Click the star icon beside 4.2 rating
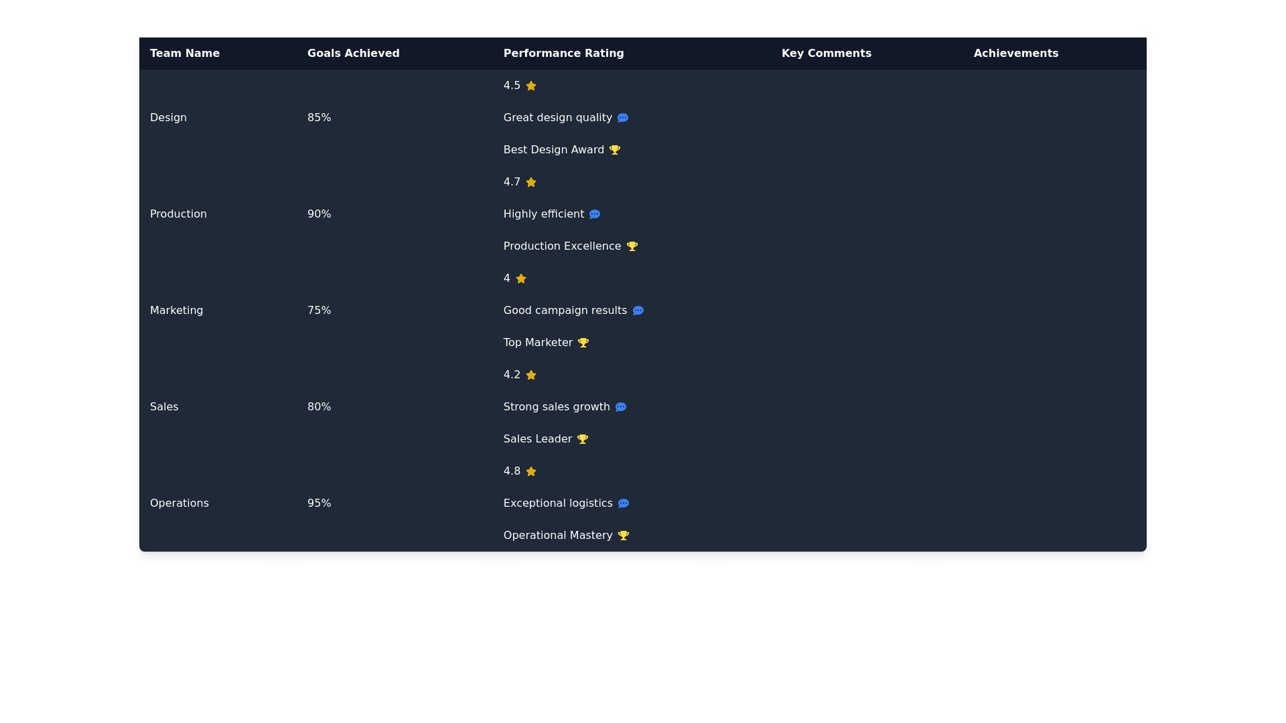This screenshot has width=1286, height=723. click(530, 375)
